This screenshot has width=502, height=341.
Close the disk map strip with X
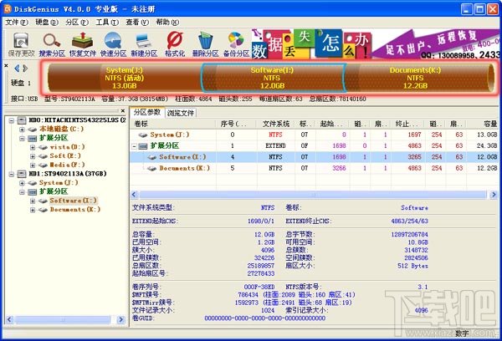pyautogui.click(x=6, y=65)
